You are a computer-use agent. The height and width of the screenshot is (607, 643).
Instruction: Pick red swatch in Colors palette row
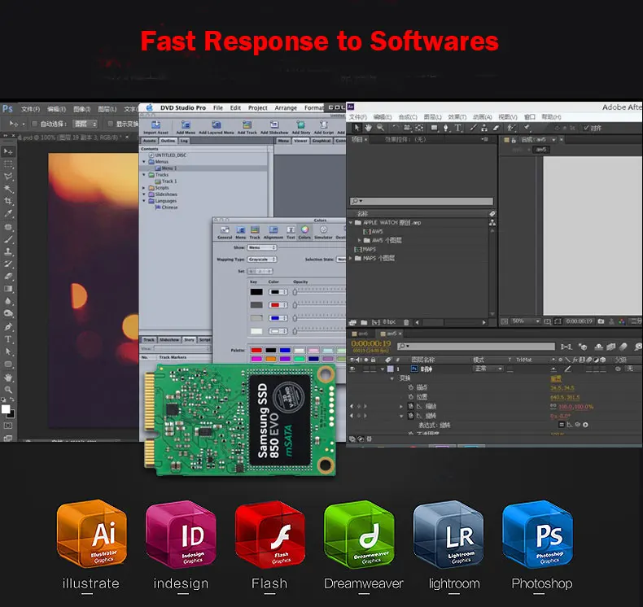pos(256,350)
